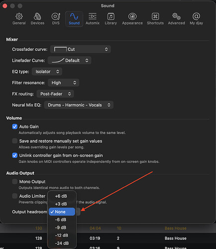Viewport: 216px width, 249px height.
Task: Uncheck Unlink controller gain from on-screen gain
Action: [15, 155]
